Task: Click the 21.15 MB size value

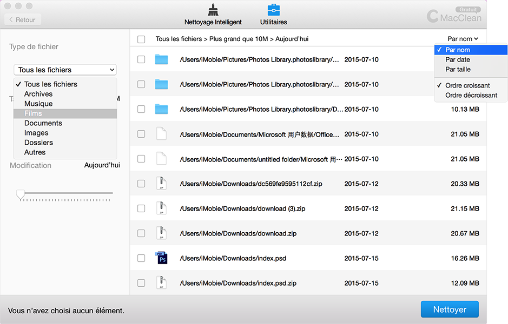Action: (x=465, y=208)
